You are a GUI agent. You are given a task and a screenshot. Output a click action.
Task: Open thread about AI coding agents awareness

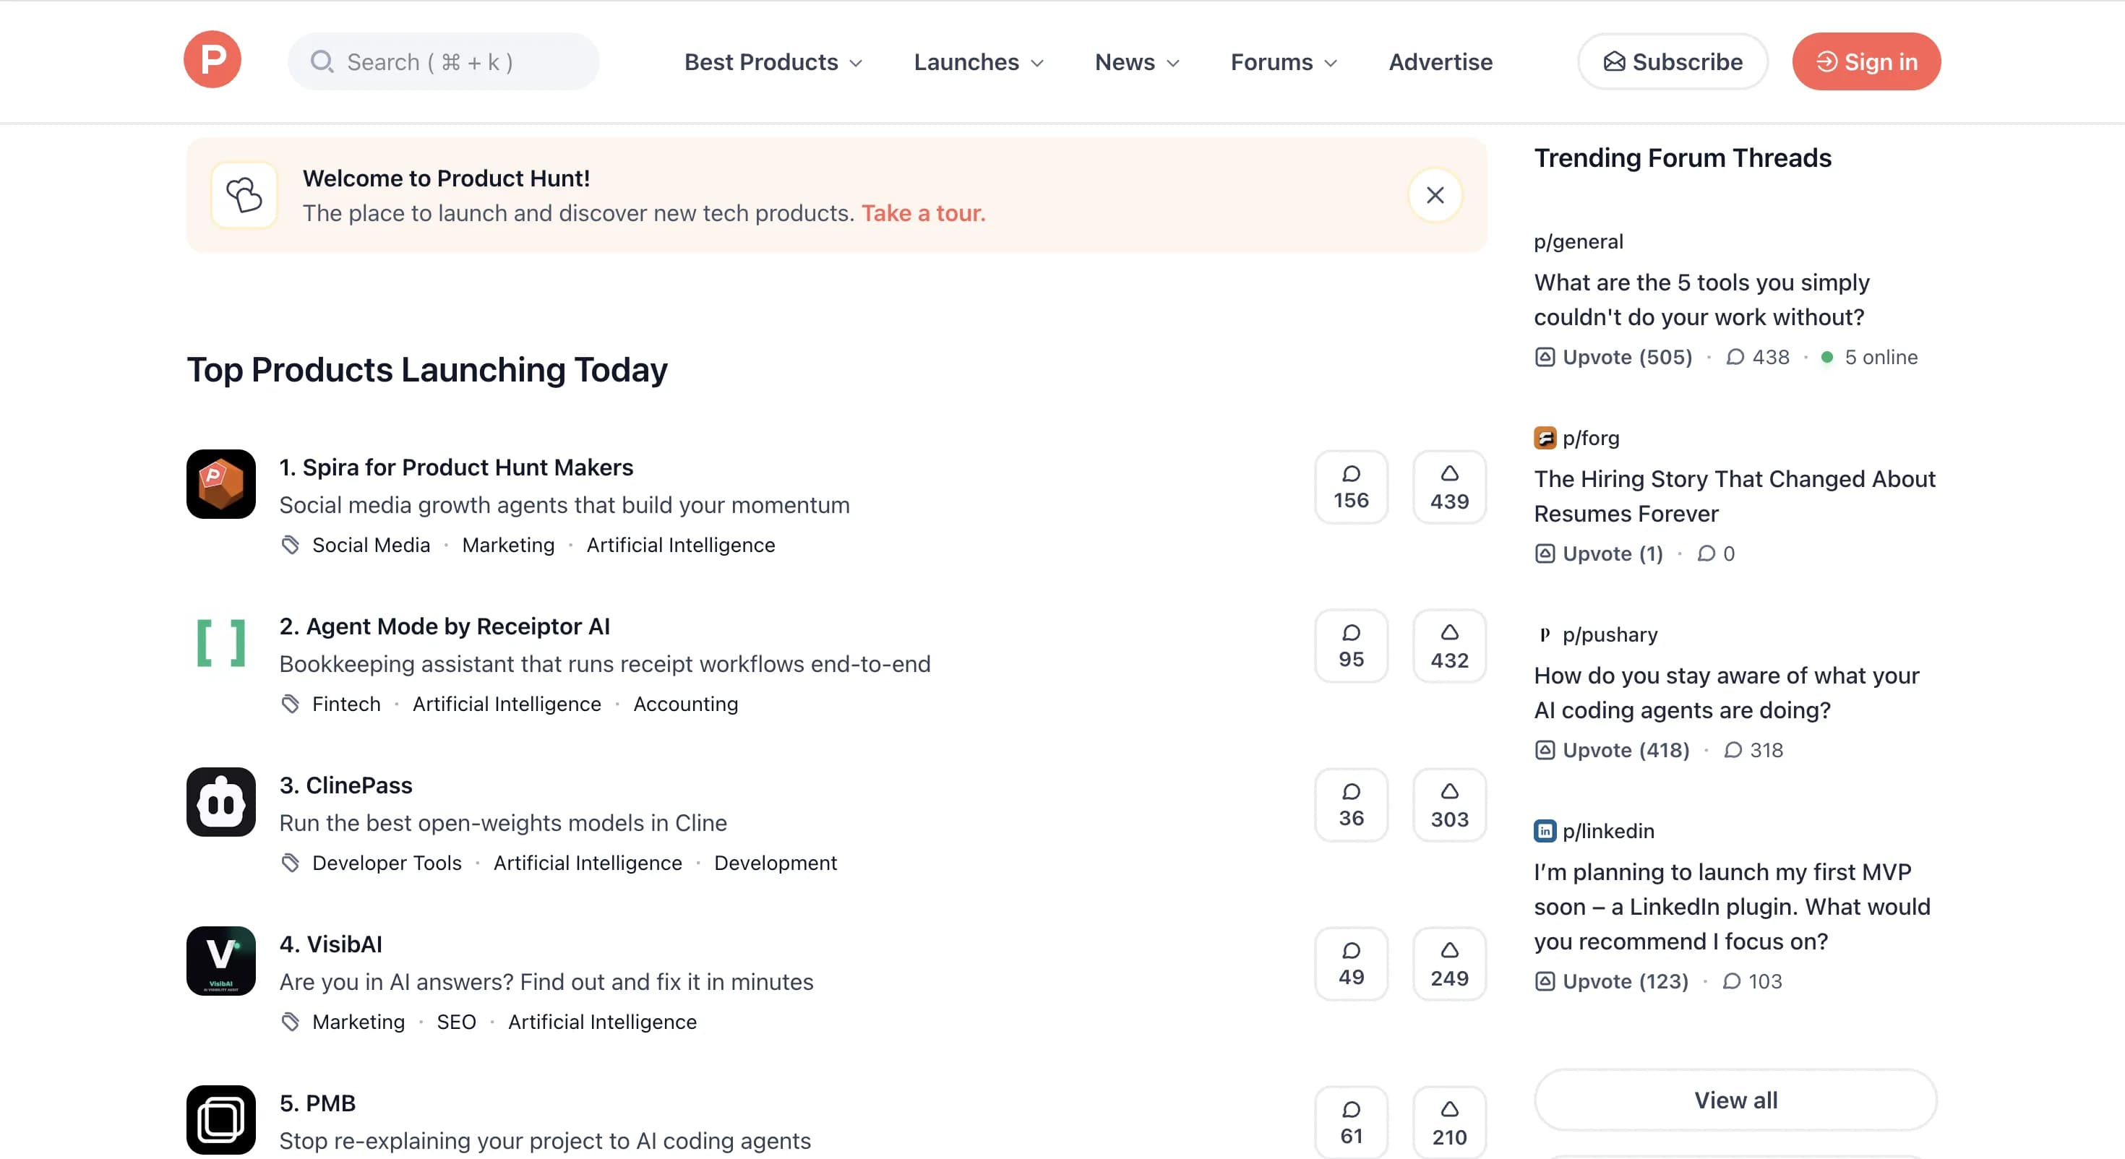click(x=1727, y=692)
